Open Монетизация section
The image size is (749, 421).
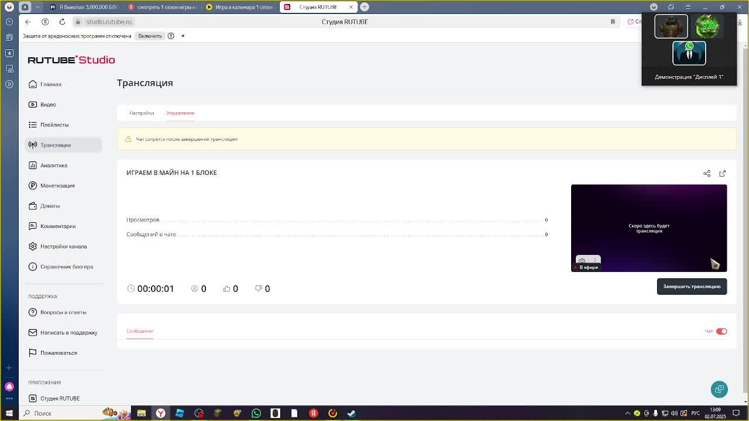[x=57, y=185]
